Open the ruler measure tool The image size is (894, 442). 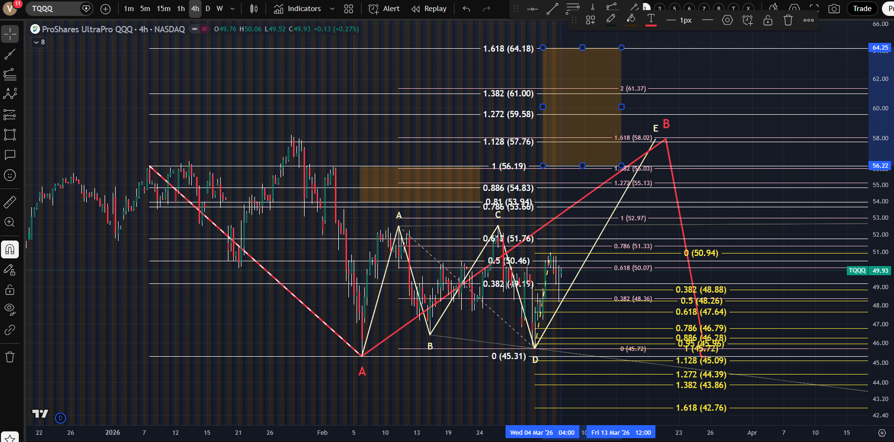click(10, 202)
